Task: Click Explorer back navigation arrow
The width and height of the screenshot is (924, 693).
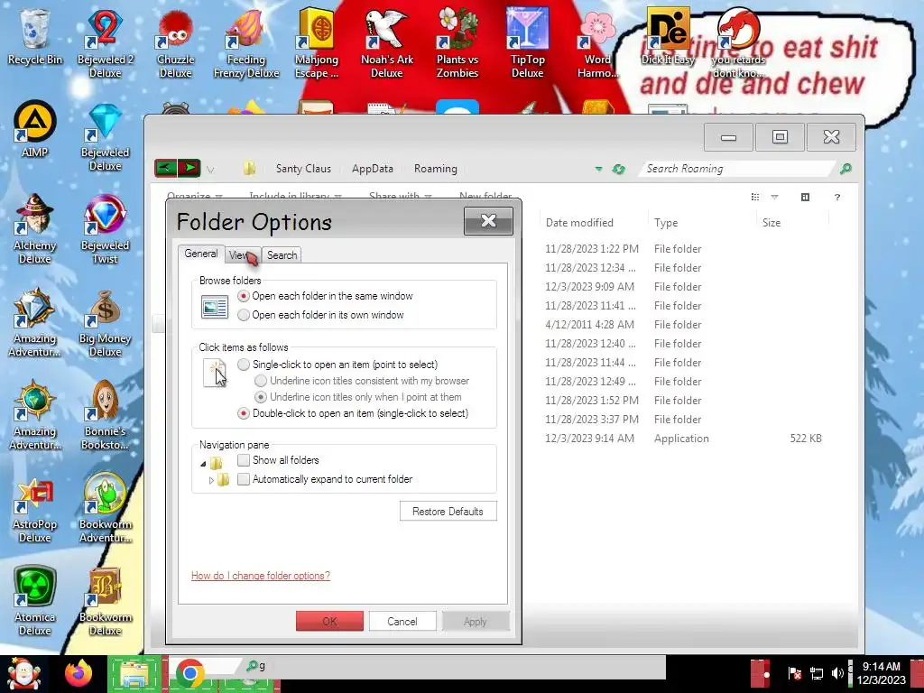Action: coord(166,168)
